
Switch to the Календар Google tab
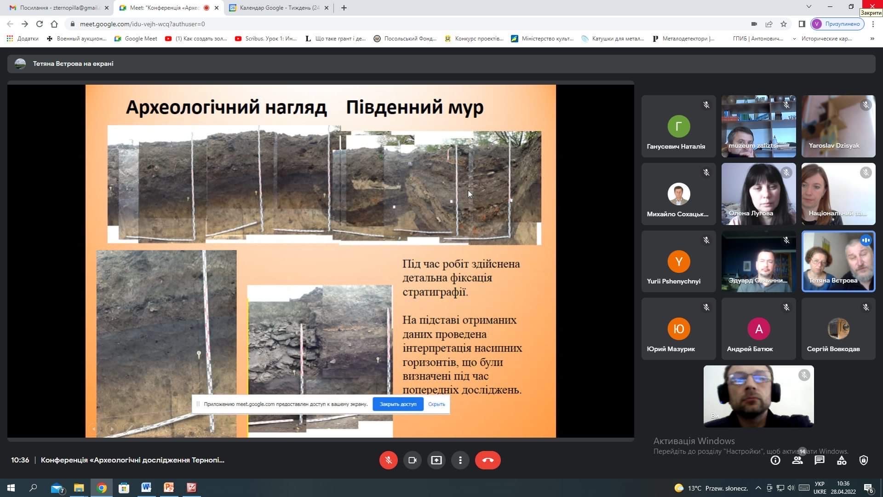pos(278,8)
